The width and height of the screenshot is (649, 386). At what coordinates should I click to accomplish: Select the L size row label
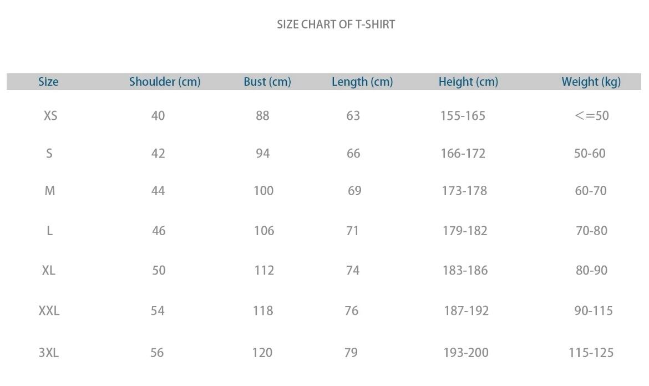(49, 231)
